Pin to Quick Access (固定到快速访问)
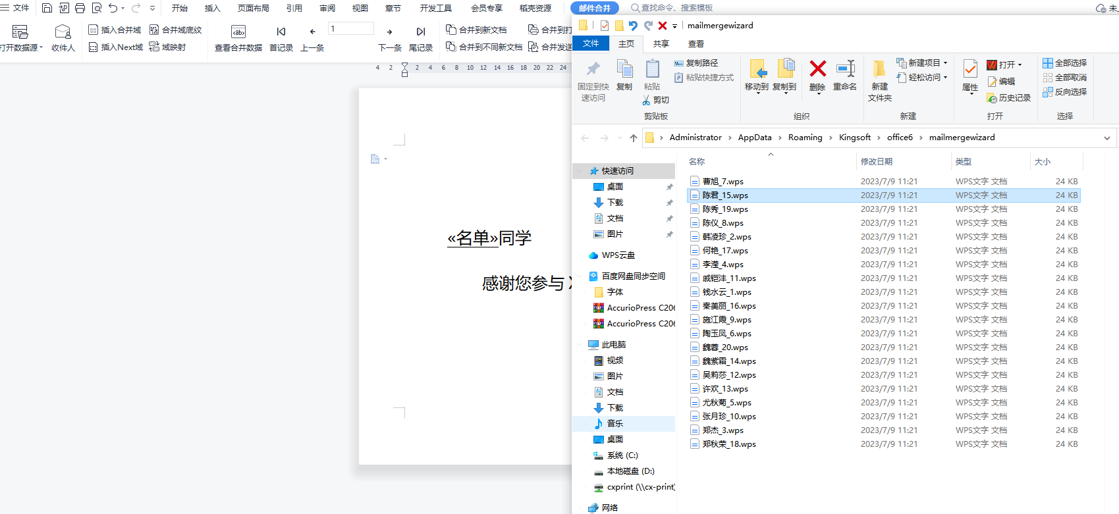Screen dimensions: 1119x514 (593, 81)
